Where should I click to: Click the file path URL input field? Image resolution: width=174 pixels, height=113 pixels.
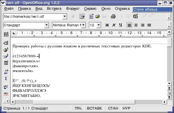tap(33, 17)
